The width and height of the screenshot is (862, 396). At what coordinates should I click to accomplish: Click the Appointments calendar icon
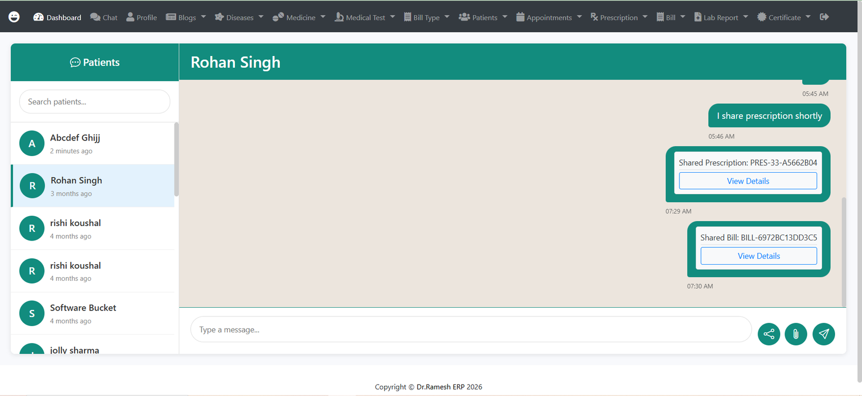tap(520, 17)
